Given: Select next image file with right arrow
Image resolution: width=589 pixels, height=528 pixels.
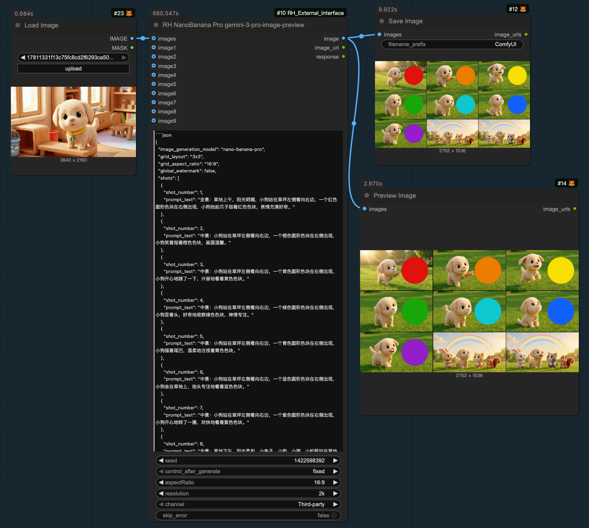Looking at the screenshot, I should coord(124,58).
